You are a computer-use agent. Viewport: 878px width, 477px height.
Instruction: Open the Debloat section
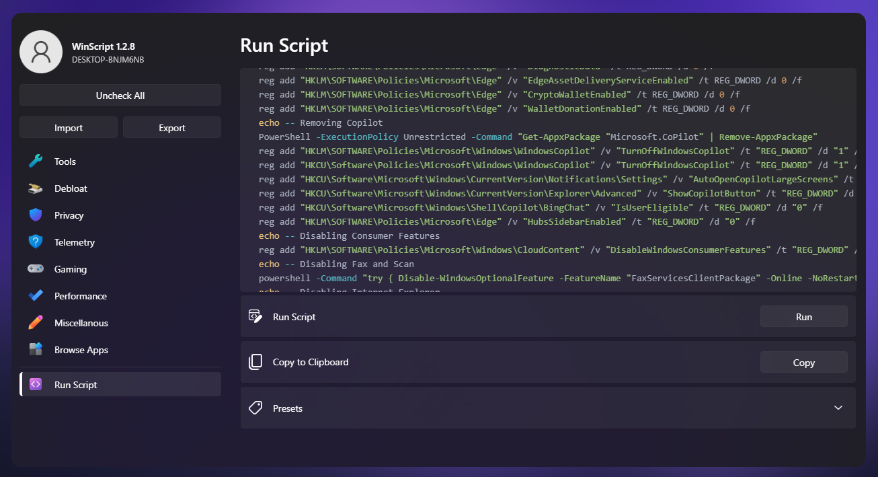[120, 188]
